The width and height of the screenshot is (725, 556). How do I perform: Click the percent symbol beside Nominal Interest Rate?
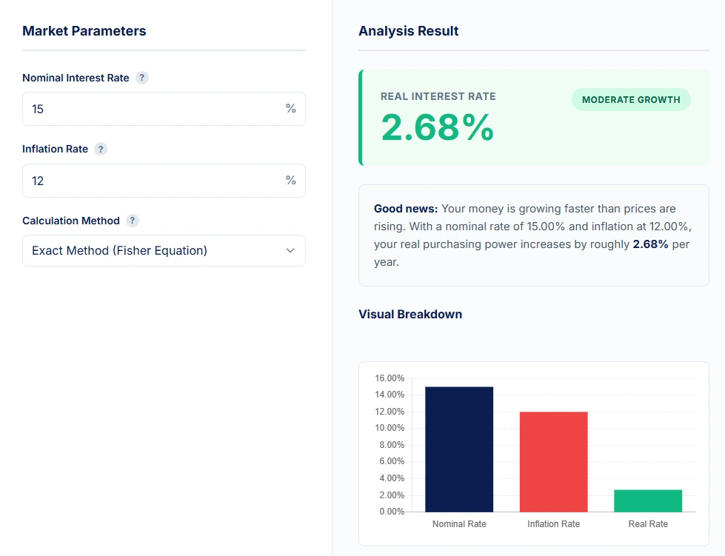pos(290,108)
